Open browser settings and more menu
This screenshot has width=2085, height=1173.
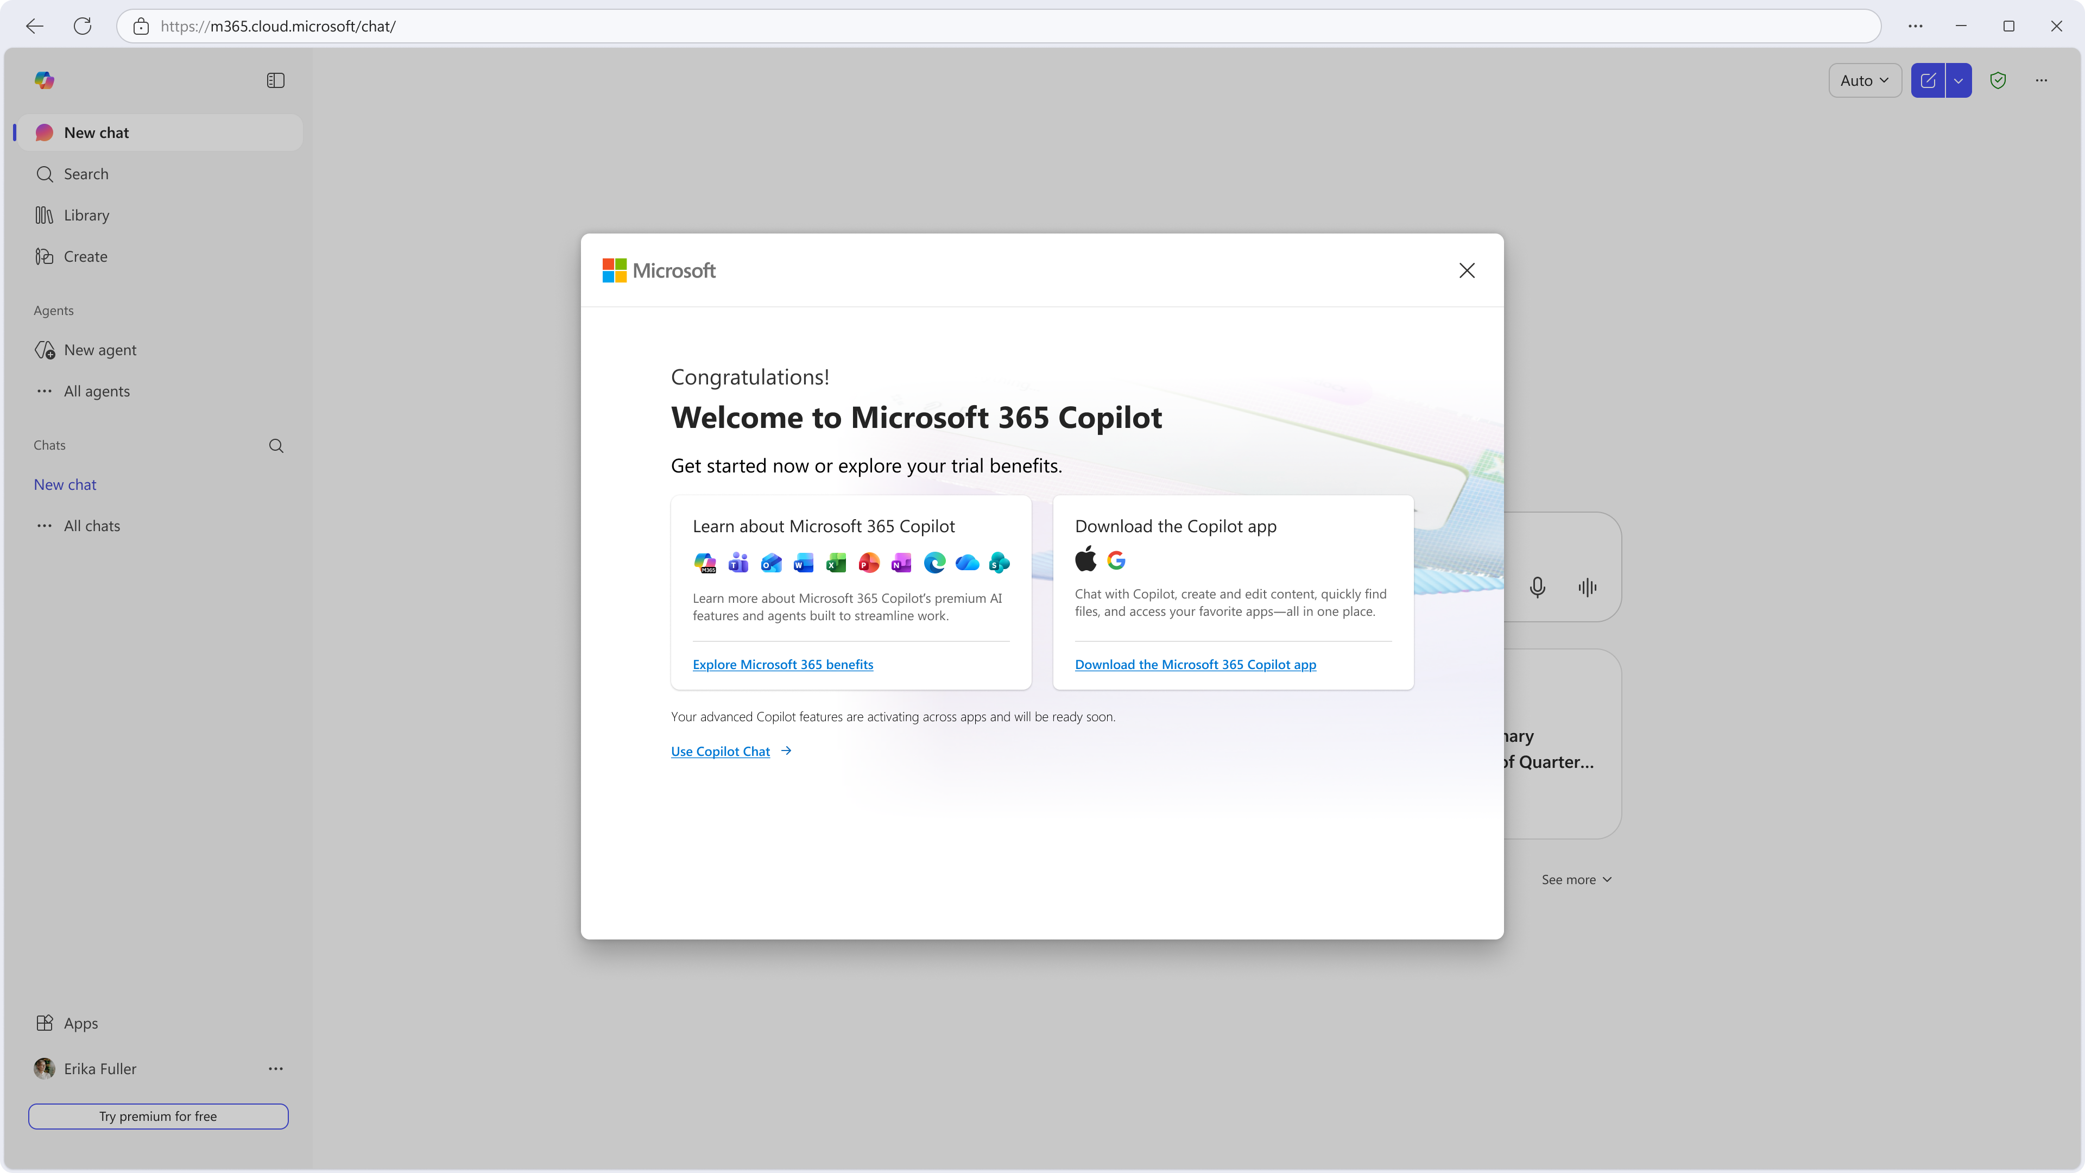click(x=1915, y=26)
